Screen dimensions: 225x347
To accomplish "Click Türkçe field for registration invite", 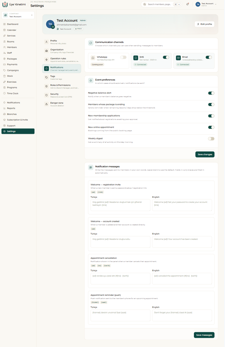I will click(120, 205).
